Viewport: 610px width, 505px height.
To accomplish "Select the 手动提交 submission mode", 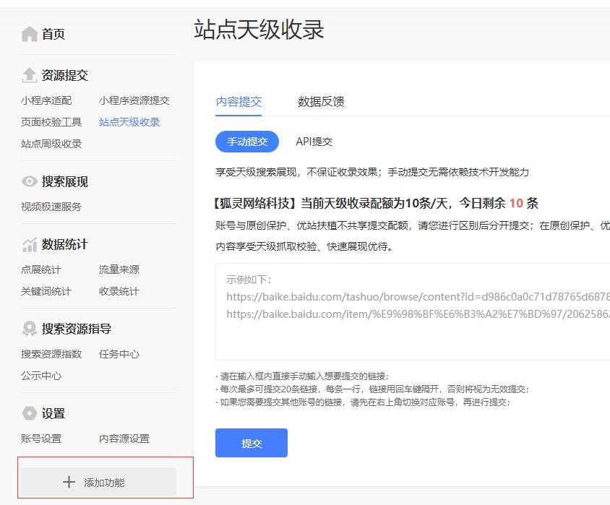I will (248, 142).
